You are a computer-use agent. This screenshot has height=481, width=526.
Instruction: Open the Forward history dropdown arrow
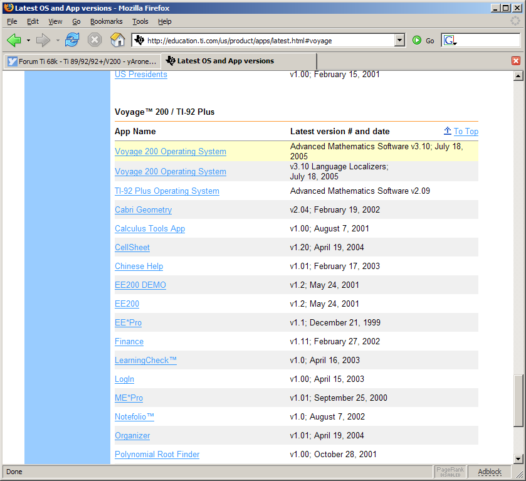point(58,41)
